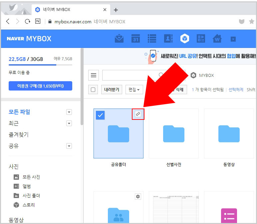Click the sidebar vertical scrollbar

pyautogui.click(x=82, y=87)
